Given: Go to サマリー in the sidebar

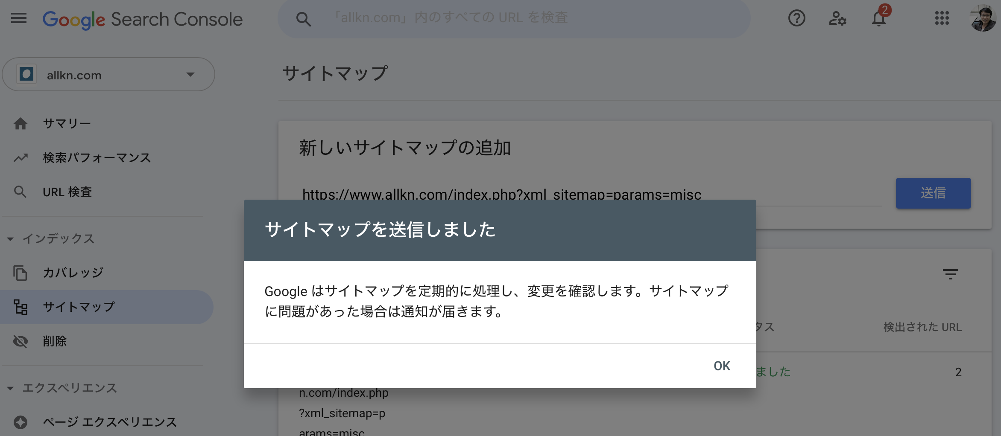Looking at the screenshot, I should (67, 123).
